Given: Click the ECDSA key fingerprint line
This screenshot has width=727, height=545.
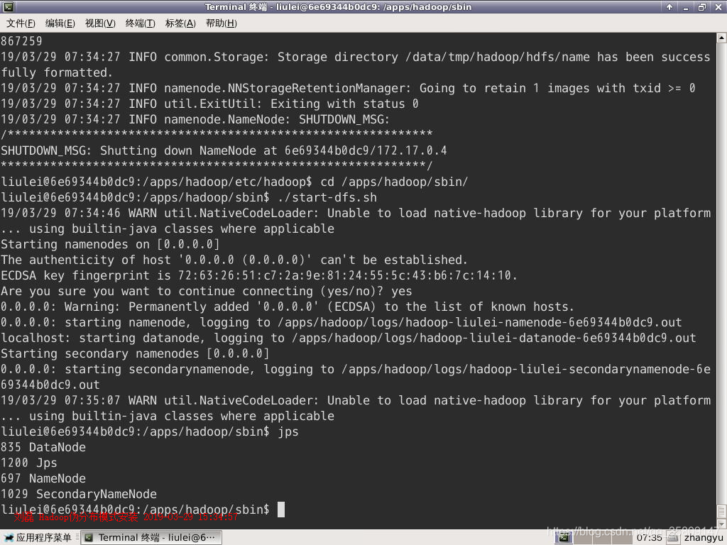Looking at the screenshot, I should (259, 275).
